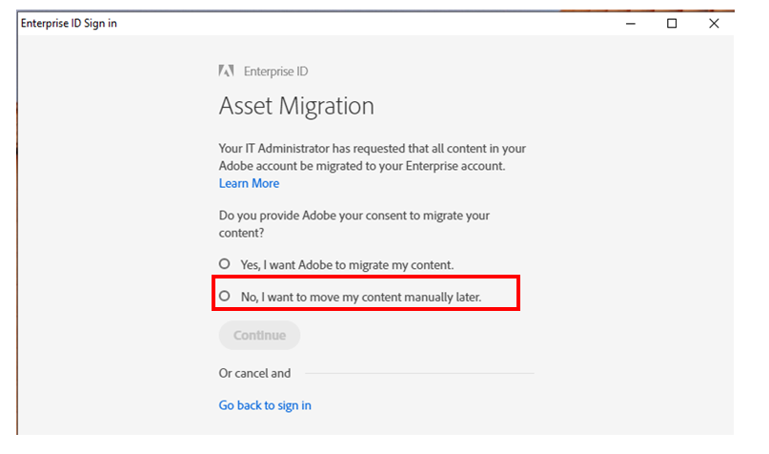Image resolution: width=769 pixels, height=454 pixels.
Task: Click the Adobe logo icon
Action: tap(226, 71)
